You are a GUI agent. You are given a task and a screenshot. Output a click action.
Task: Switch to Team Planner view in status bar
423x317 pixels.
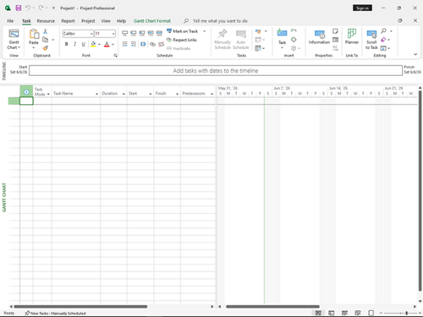pyautogui.click(x=344, y=313)
